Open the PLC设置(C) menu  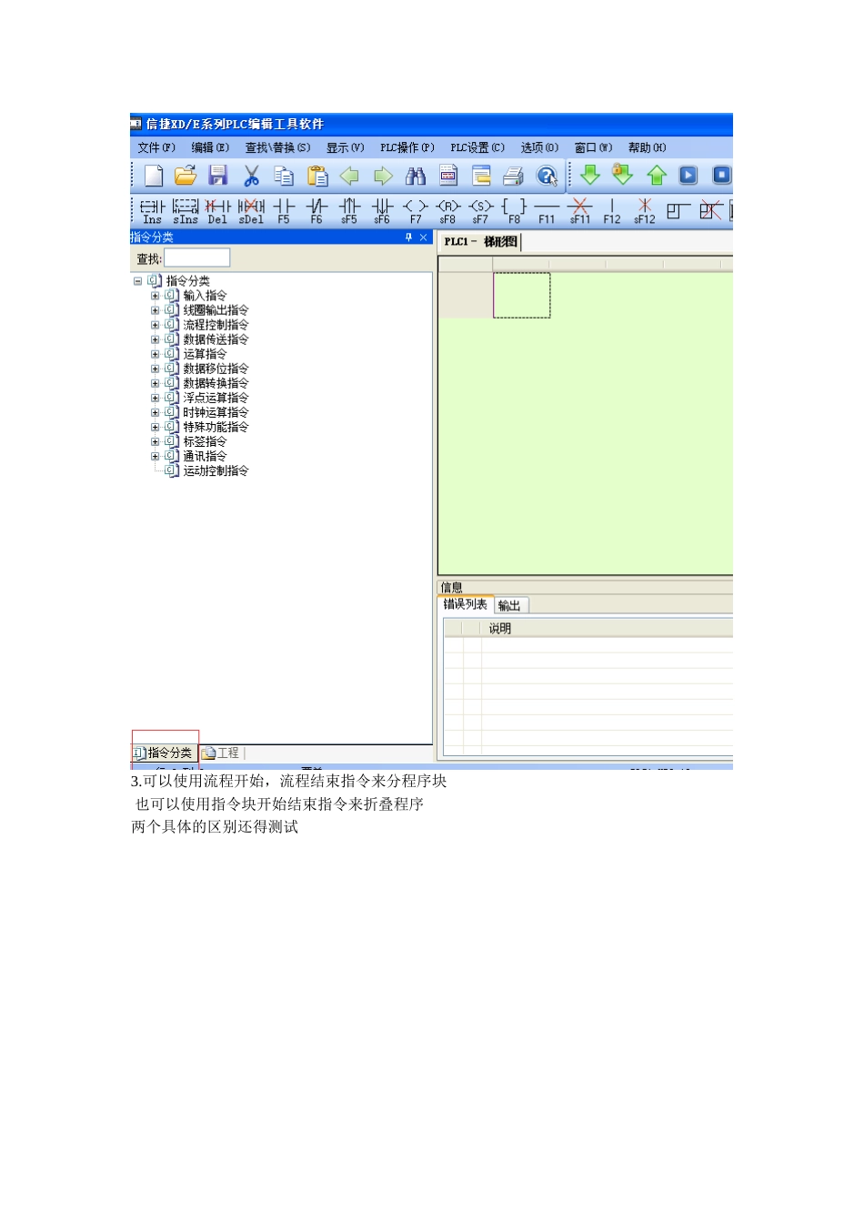pyautogui.click(x=477, y=147)
